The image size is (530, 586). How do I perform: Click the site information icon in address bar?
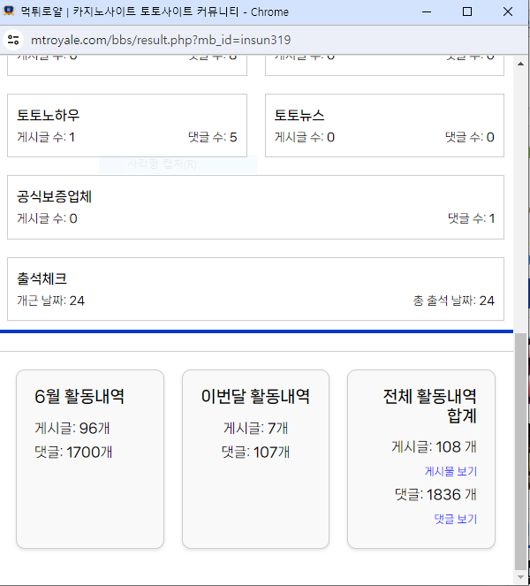click(13, 40)
